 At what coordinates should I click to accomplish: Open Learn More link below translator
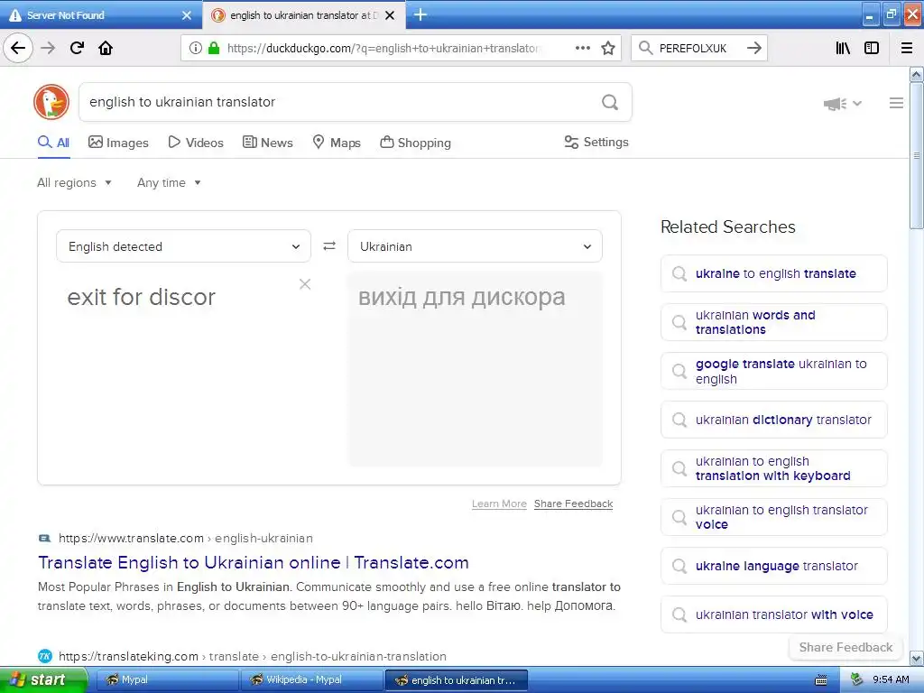(499, 504)
